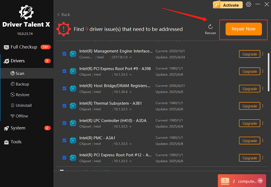Click the chip icon for Intel PMC - A3A1
Viewport: 271px width, 187px height.
72,141
